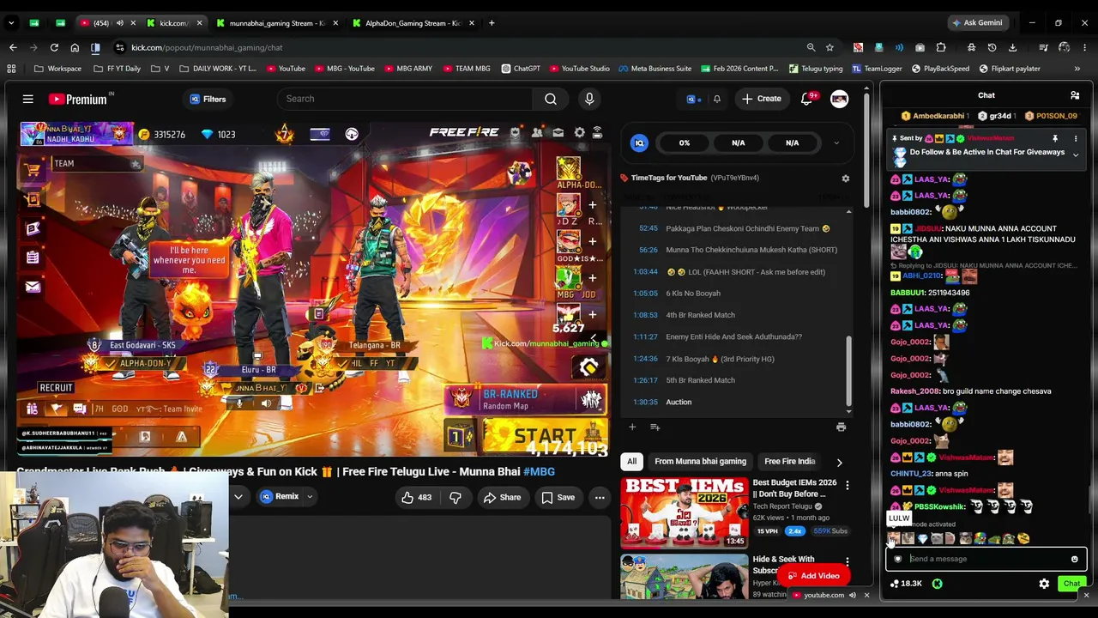The height and width of the screenshot is (618, 1098).
Task: Select the Free Fire India chip
Action: coord(790,462)
